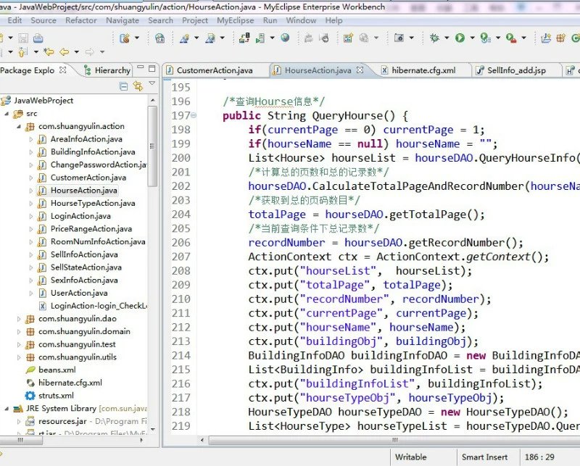The image size is (580, 466).
Task: Click the globe web browser icon
Action: 285,38
